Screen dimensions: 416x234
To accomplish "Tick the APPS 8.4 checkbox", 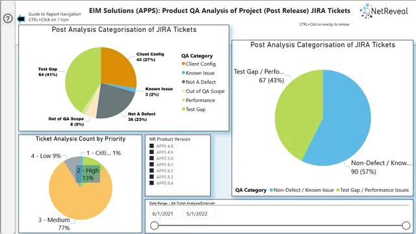I will [x=151, y=183].
